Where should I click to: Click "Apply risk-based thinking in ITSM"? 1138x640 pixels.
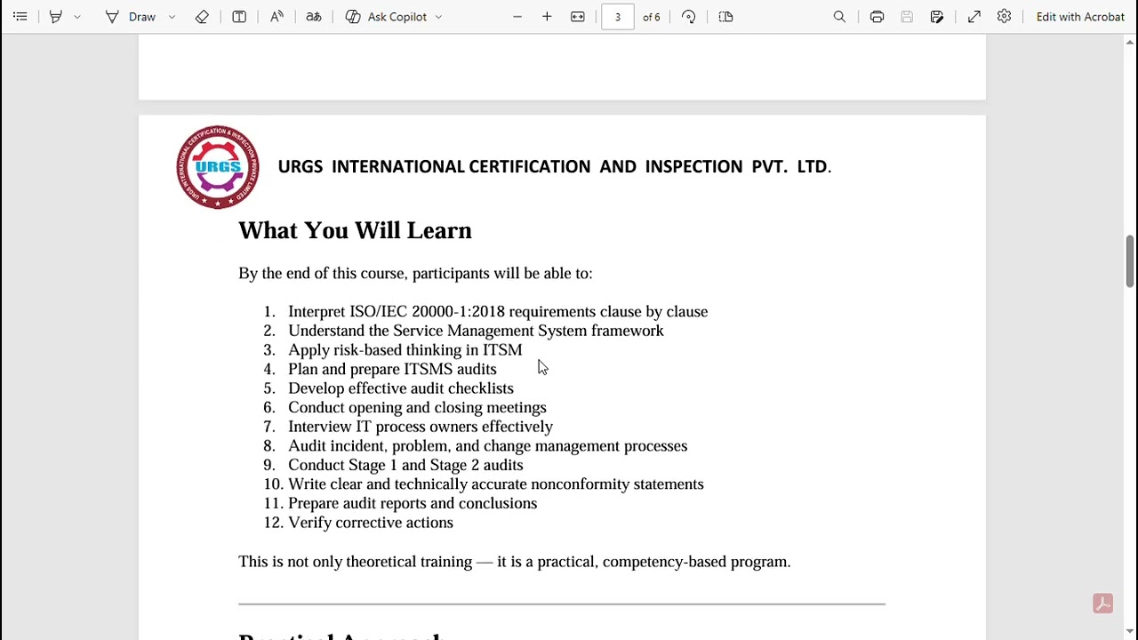point(405,350)
